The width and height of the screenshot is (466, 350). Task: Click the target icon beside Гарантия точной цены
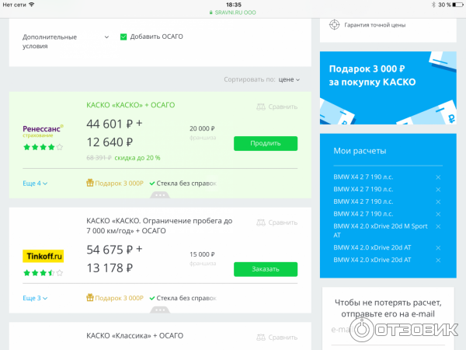[335, 24]
